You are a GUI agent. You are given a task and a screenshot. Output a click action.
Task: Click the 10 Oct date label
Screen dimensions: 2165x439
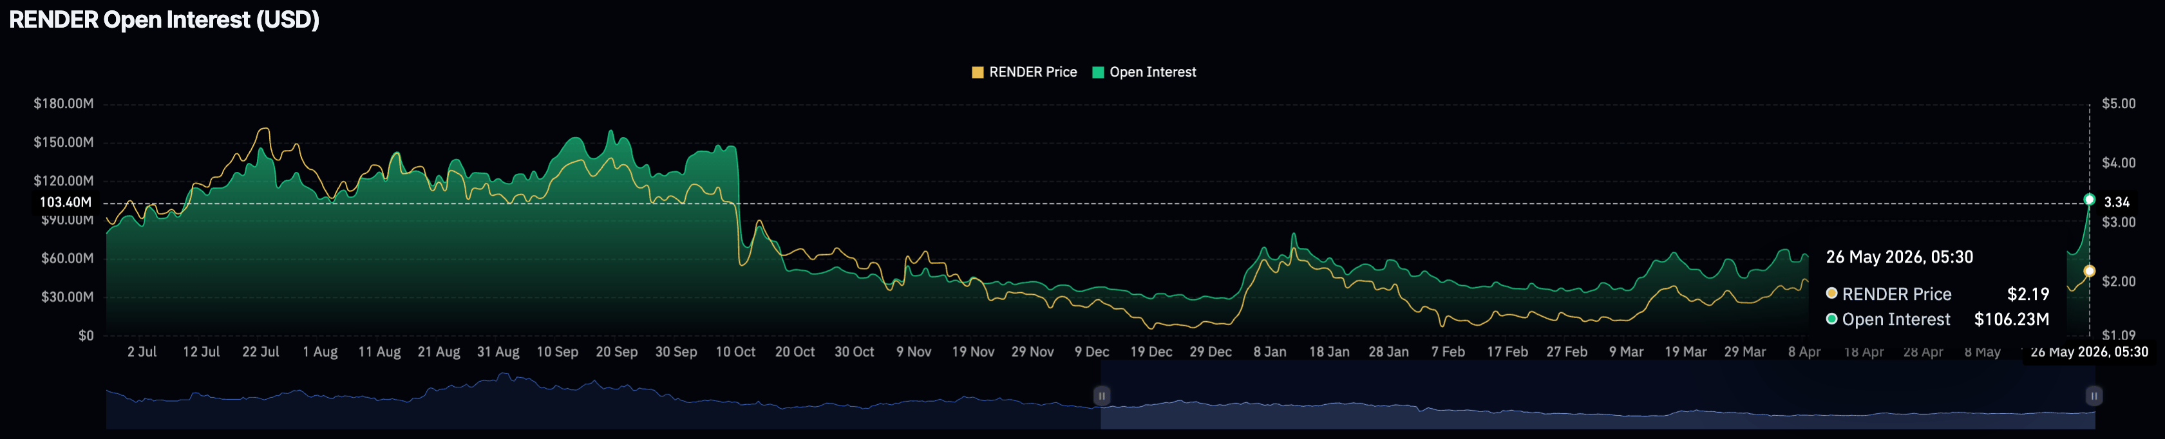pos(735,351)
